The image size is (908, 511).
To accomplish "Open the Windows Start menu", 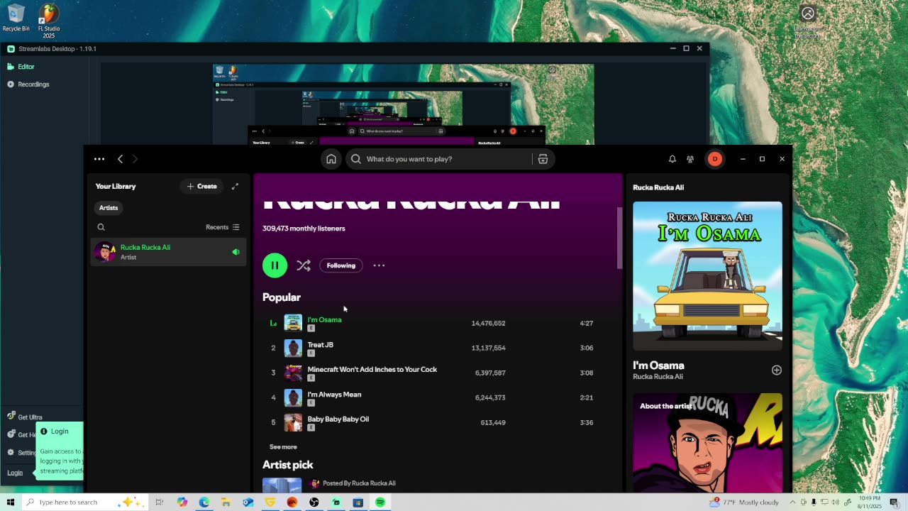I will click(11, 502).
